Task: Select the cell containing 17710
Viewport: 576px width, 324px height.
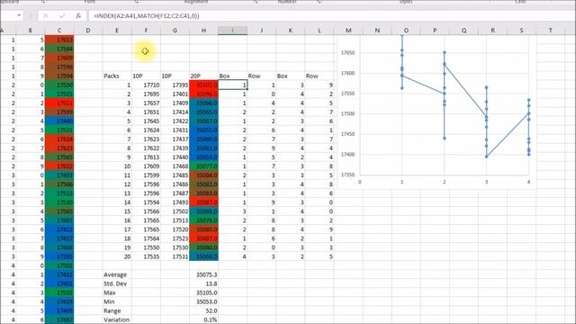Action: [x=146, y=85]
